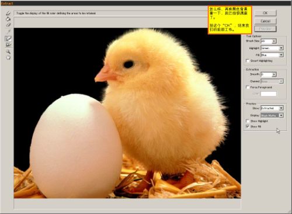The width and height of the screenshot is (292, 214).
Task: Select the Cleanup tool
Action: click(8, 39)
